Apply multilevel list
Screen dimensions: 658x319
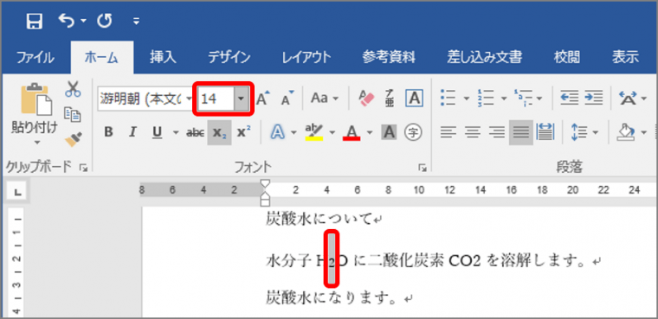pyautogui.click(x=523, y=99)
